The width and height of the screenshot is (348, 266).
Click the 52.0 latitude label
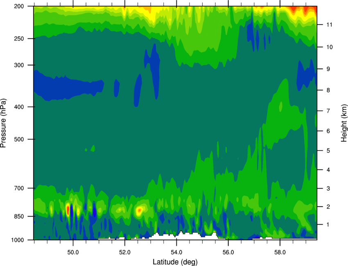125,252
